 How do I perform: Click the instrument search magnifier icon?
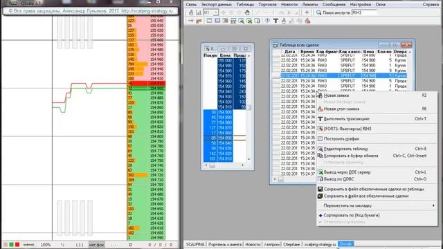tap(318, 12)
